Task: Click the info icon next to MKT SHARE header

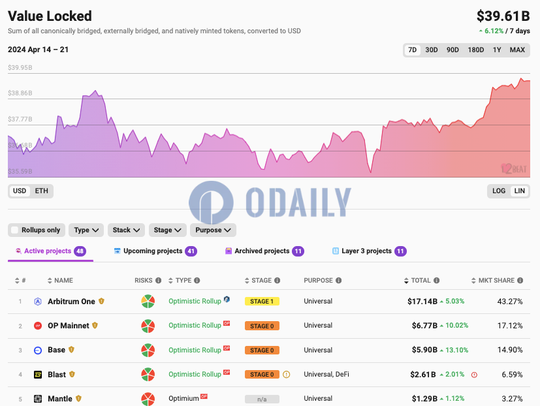Action: [520, 280]
